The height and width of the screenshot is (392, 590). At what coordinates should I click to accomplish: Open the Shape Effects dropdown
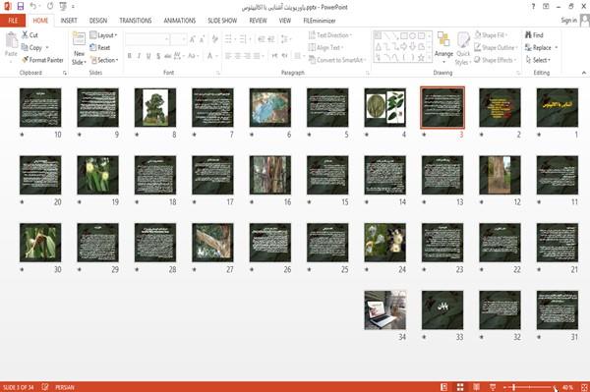coord(495,60)
